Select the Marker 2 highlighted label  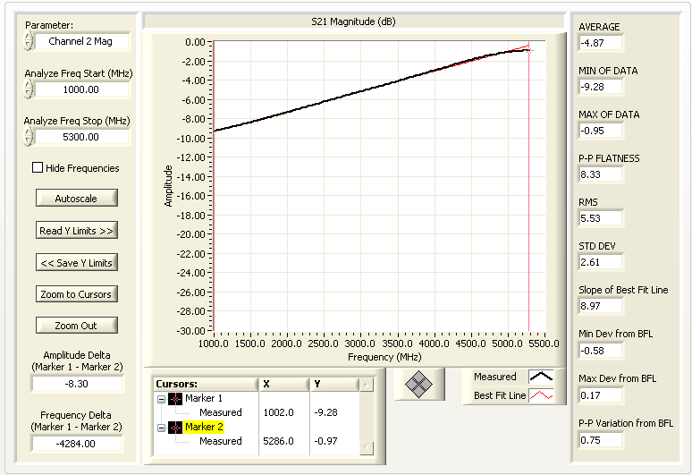click(204, 427)
